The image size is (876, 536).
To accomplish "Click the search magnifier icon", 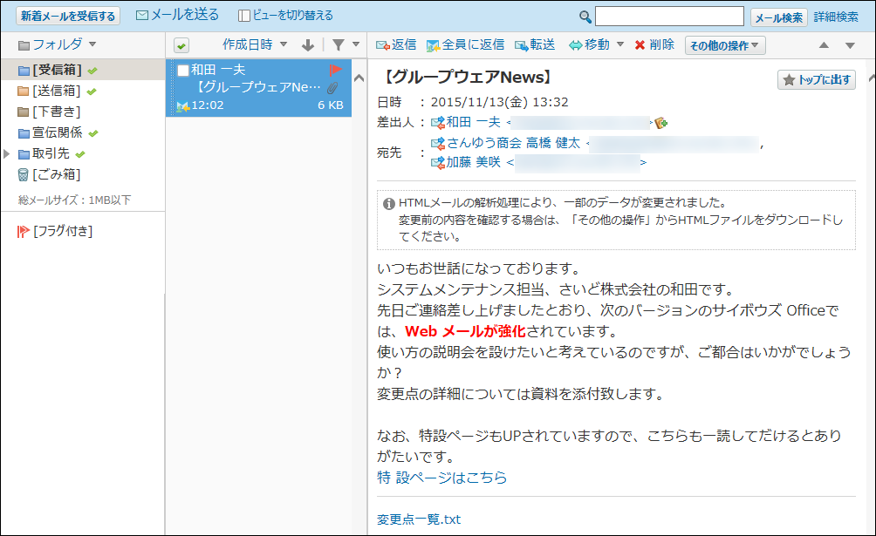I will tap(585, 17).
